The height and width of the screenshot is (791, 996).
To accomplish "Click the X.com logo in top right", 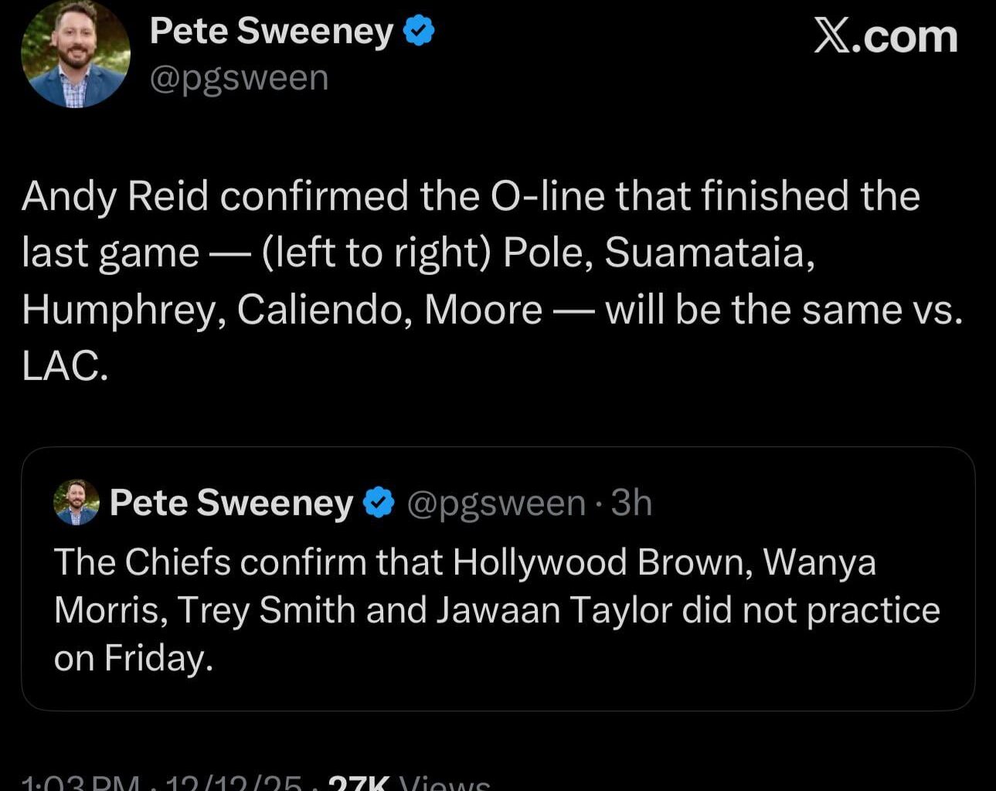I will pos(886,36).
